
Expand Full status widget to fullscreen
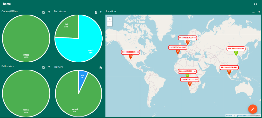tap(101, 12)
